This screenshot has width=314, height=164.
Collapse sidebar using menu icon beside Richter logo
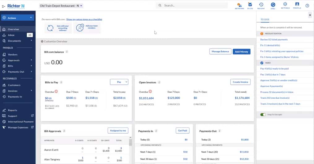click(3, 6)
